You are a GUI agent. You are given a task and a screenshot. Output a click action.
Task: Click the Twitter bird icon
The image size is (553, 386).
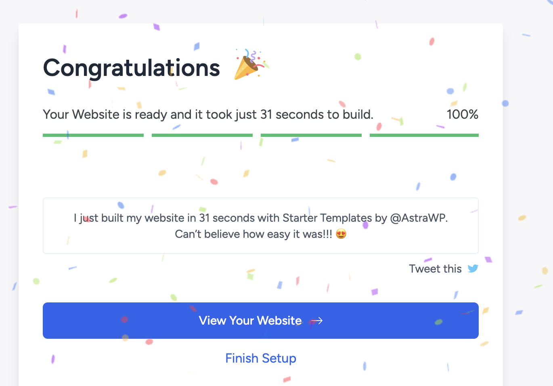(x=473, y=269)
